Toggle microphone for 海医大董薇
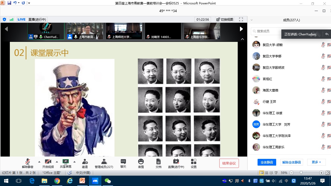Viewport: 331px width, 186px height. point(323,90)
